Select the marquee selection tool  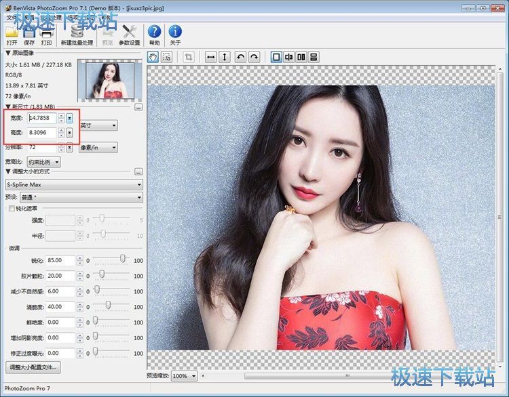[x=166, y=58]
